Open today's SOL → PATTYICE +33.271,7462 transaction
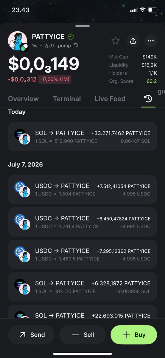This screenshot has width=165, height=358. (x=82, y=137)
